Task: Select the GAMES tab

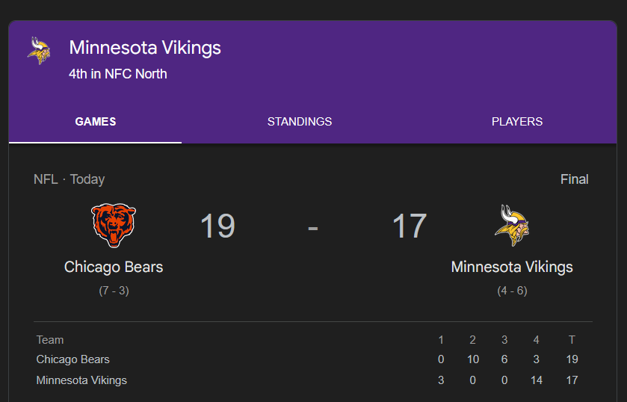Action: tap(96, 122)
